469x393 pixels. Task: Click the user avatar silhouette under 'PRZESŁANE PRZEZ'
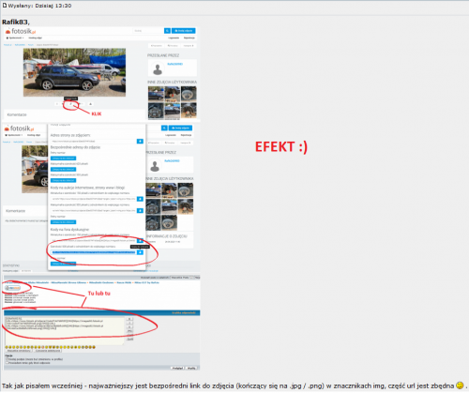[158, 68]
